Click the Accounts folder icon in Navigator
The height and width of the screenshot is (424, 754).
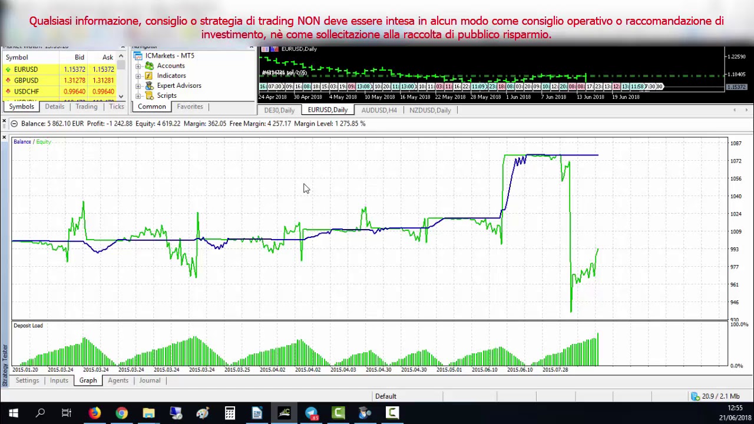click(150, 65)
